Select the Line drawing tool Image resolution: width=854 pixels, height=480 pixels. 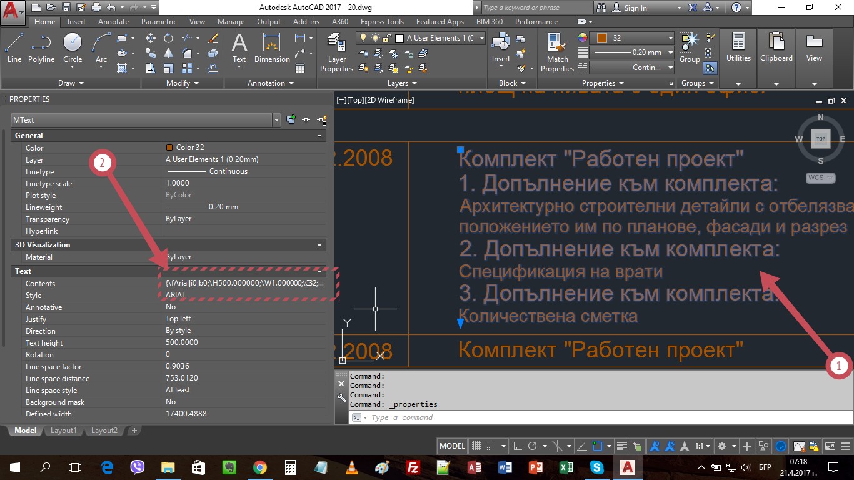click(14, 49)
